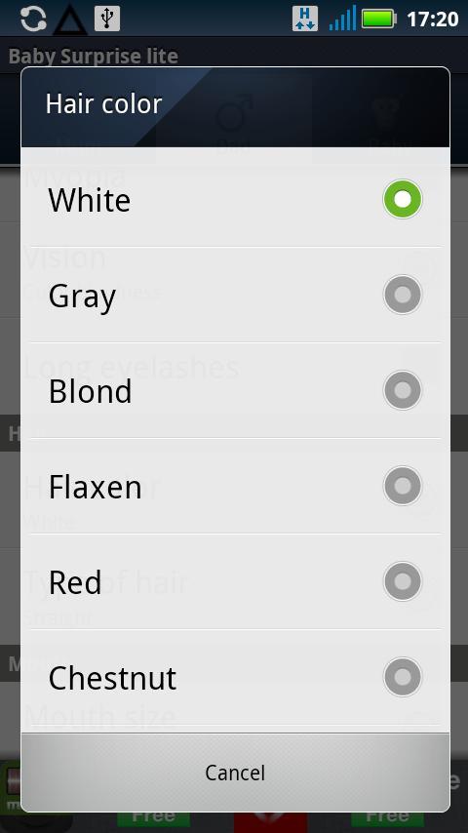Choose the Chestnut hair color label
The height and width of the screenshot is (833, 468).
point(113,679)
